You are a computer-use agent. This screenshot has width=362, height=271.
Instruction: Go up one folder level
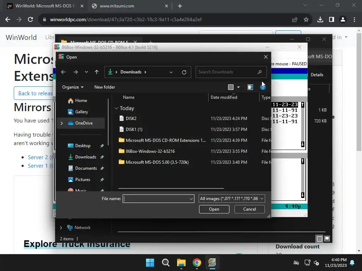pyautogui.click(x=97, y=72)
